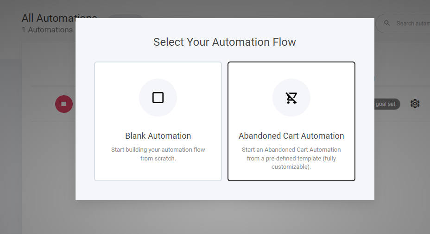This screenshot has width=430, height=234.
Task: Click the "goal set" badge
Action: (387, 104)
